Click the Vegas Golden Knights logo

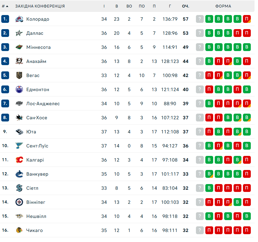19,75
